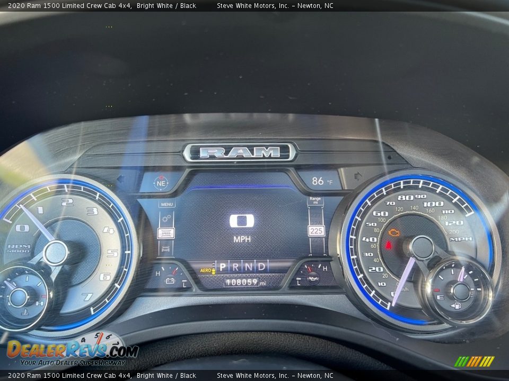Click the large 0 digital speed readout
This screenshot has height=381, width=509.
click(x=242, y=221)
